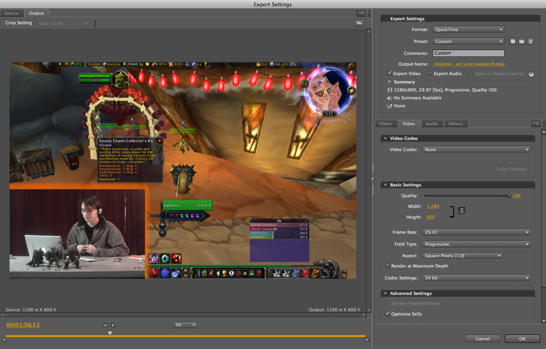Click the video preview frame
The width and height of the screenshot is (546, 349).
tap(183, 170)
